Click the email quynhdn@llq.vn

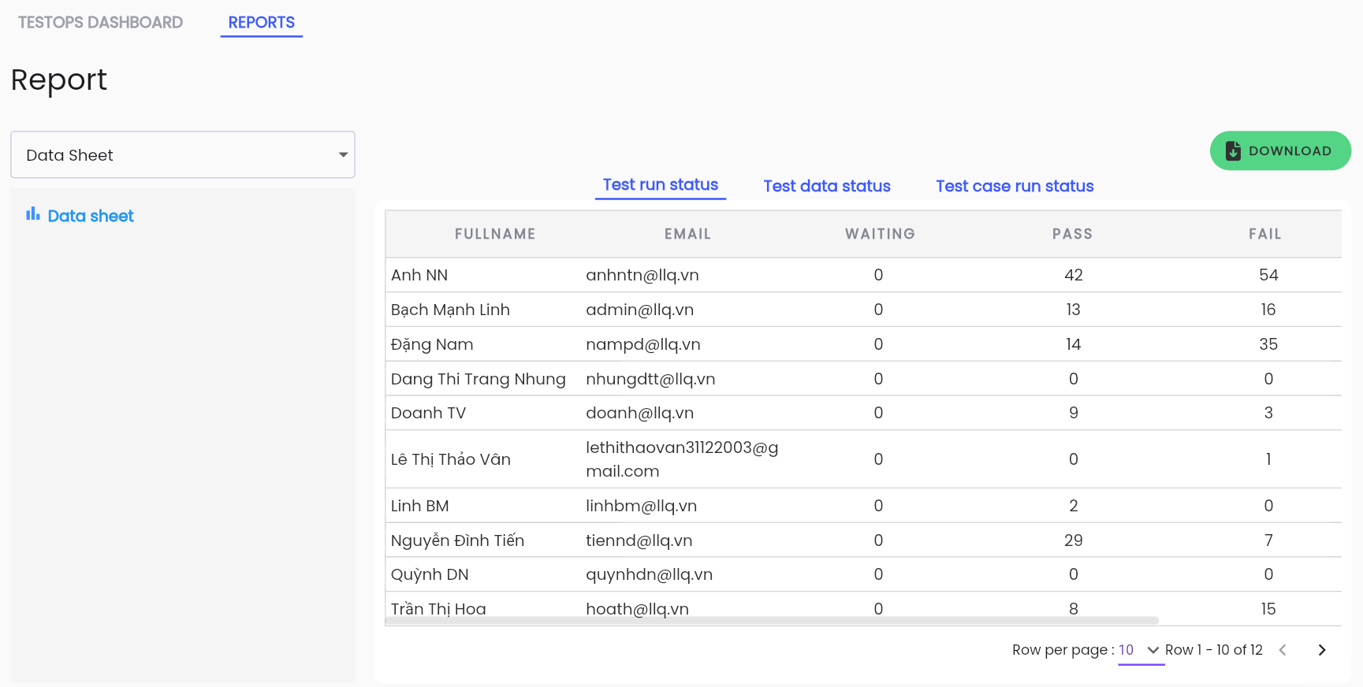tap(650, 574)
